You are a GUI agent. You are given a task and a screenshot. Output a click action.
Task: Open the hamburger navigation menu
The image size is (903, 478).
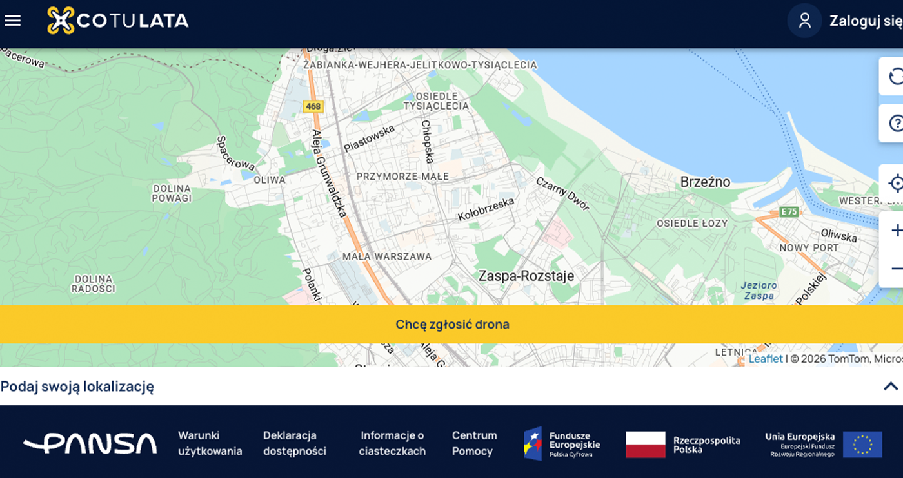click(x=12, y=20)
